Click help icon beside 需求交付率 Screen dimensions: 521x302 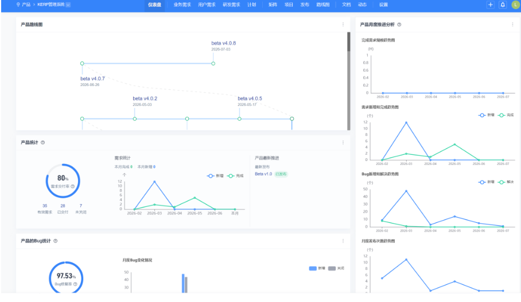72,186
